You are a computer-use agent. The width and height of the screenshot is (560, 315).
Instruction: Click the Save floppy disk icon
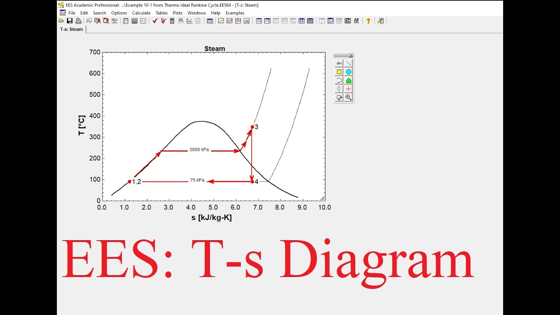(x=70, y=21)
